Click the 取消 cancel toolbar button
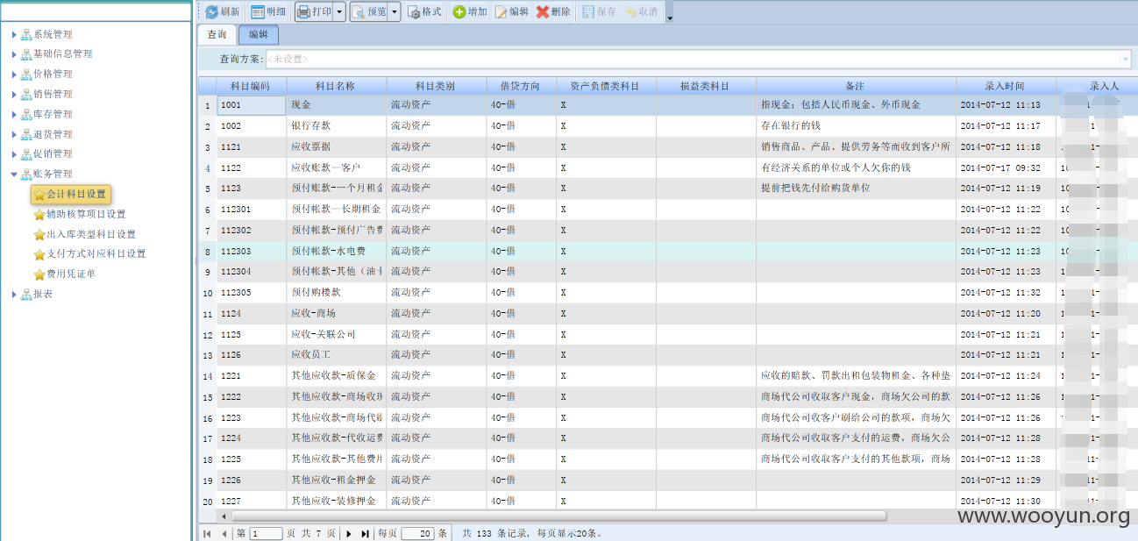Viewport: 1138px width, 541px height. pos(641,12)
